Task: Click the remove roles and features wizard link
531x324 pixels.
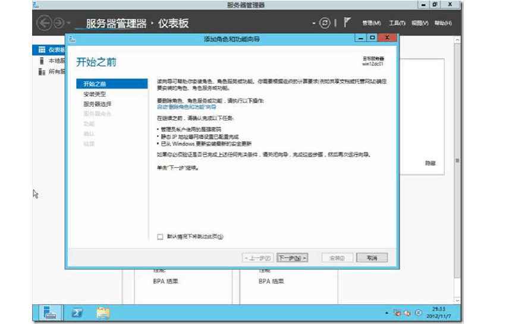Action: pyautogui.click(x=186, y=107)
